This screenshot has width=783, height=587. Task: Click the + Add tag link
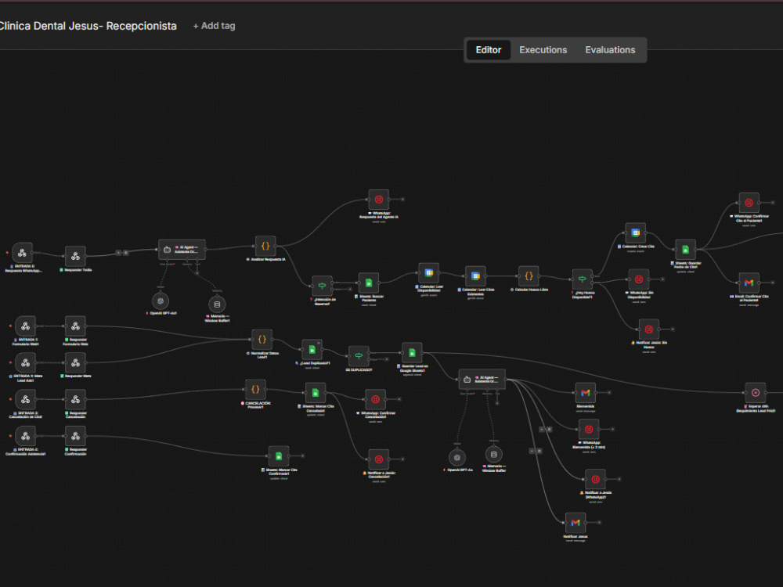coord(214,26)
